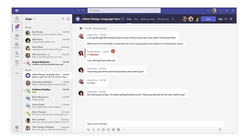Open the Calendar view
248x140 pixels.
coord(17,45)
